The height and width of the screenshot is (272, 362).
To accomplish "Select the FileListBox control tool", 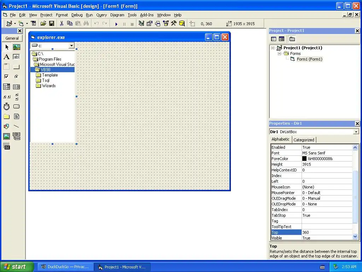I will pos(16,117).
